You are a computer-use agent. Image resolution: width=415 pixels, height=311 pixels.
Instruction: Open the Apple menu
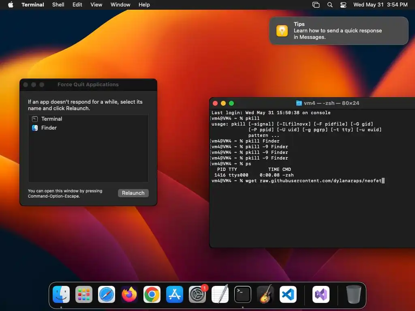[11, 4]
